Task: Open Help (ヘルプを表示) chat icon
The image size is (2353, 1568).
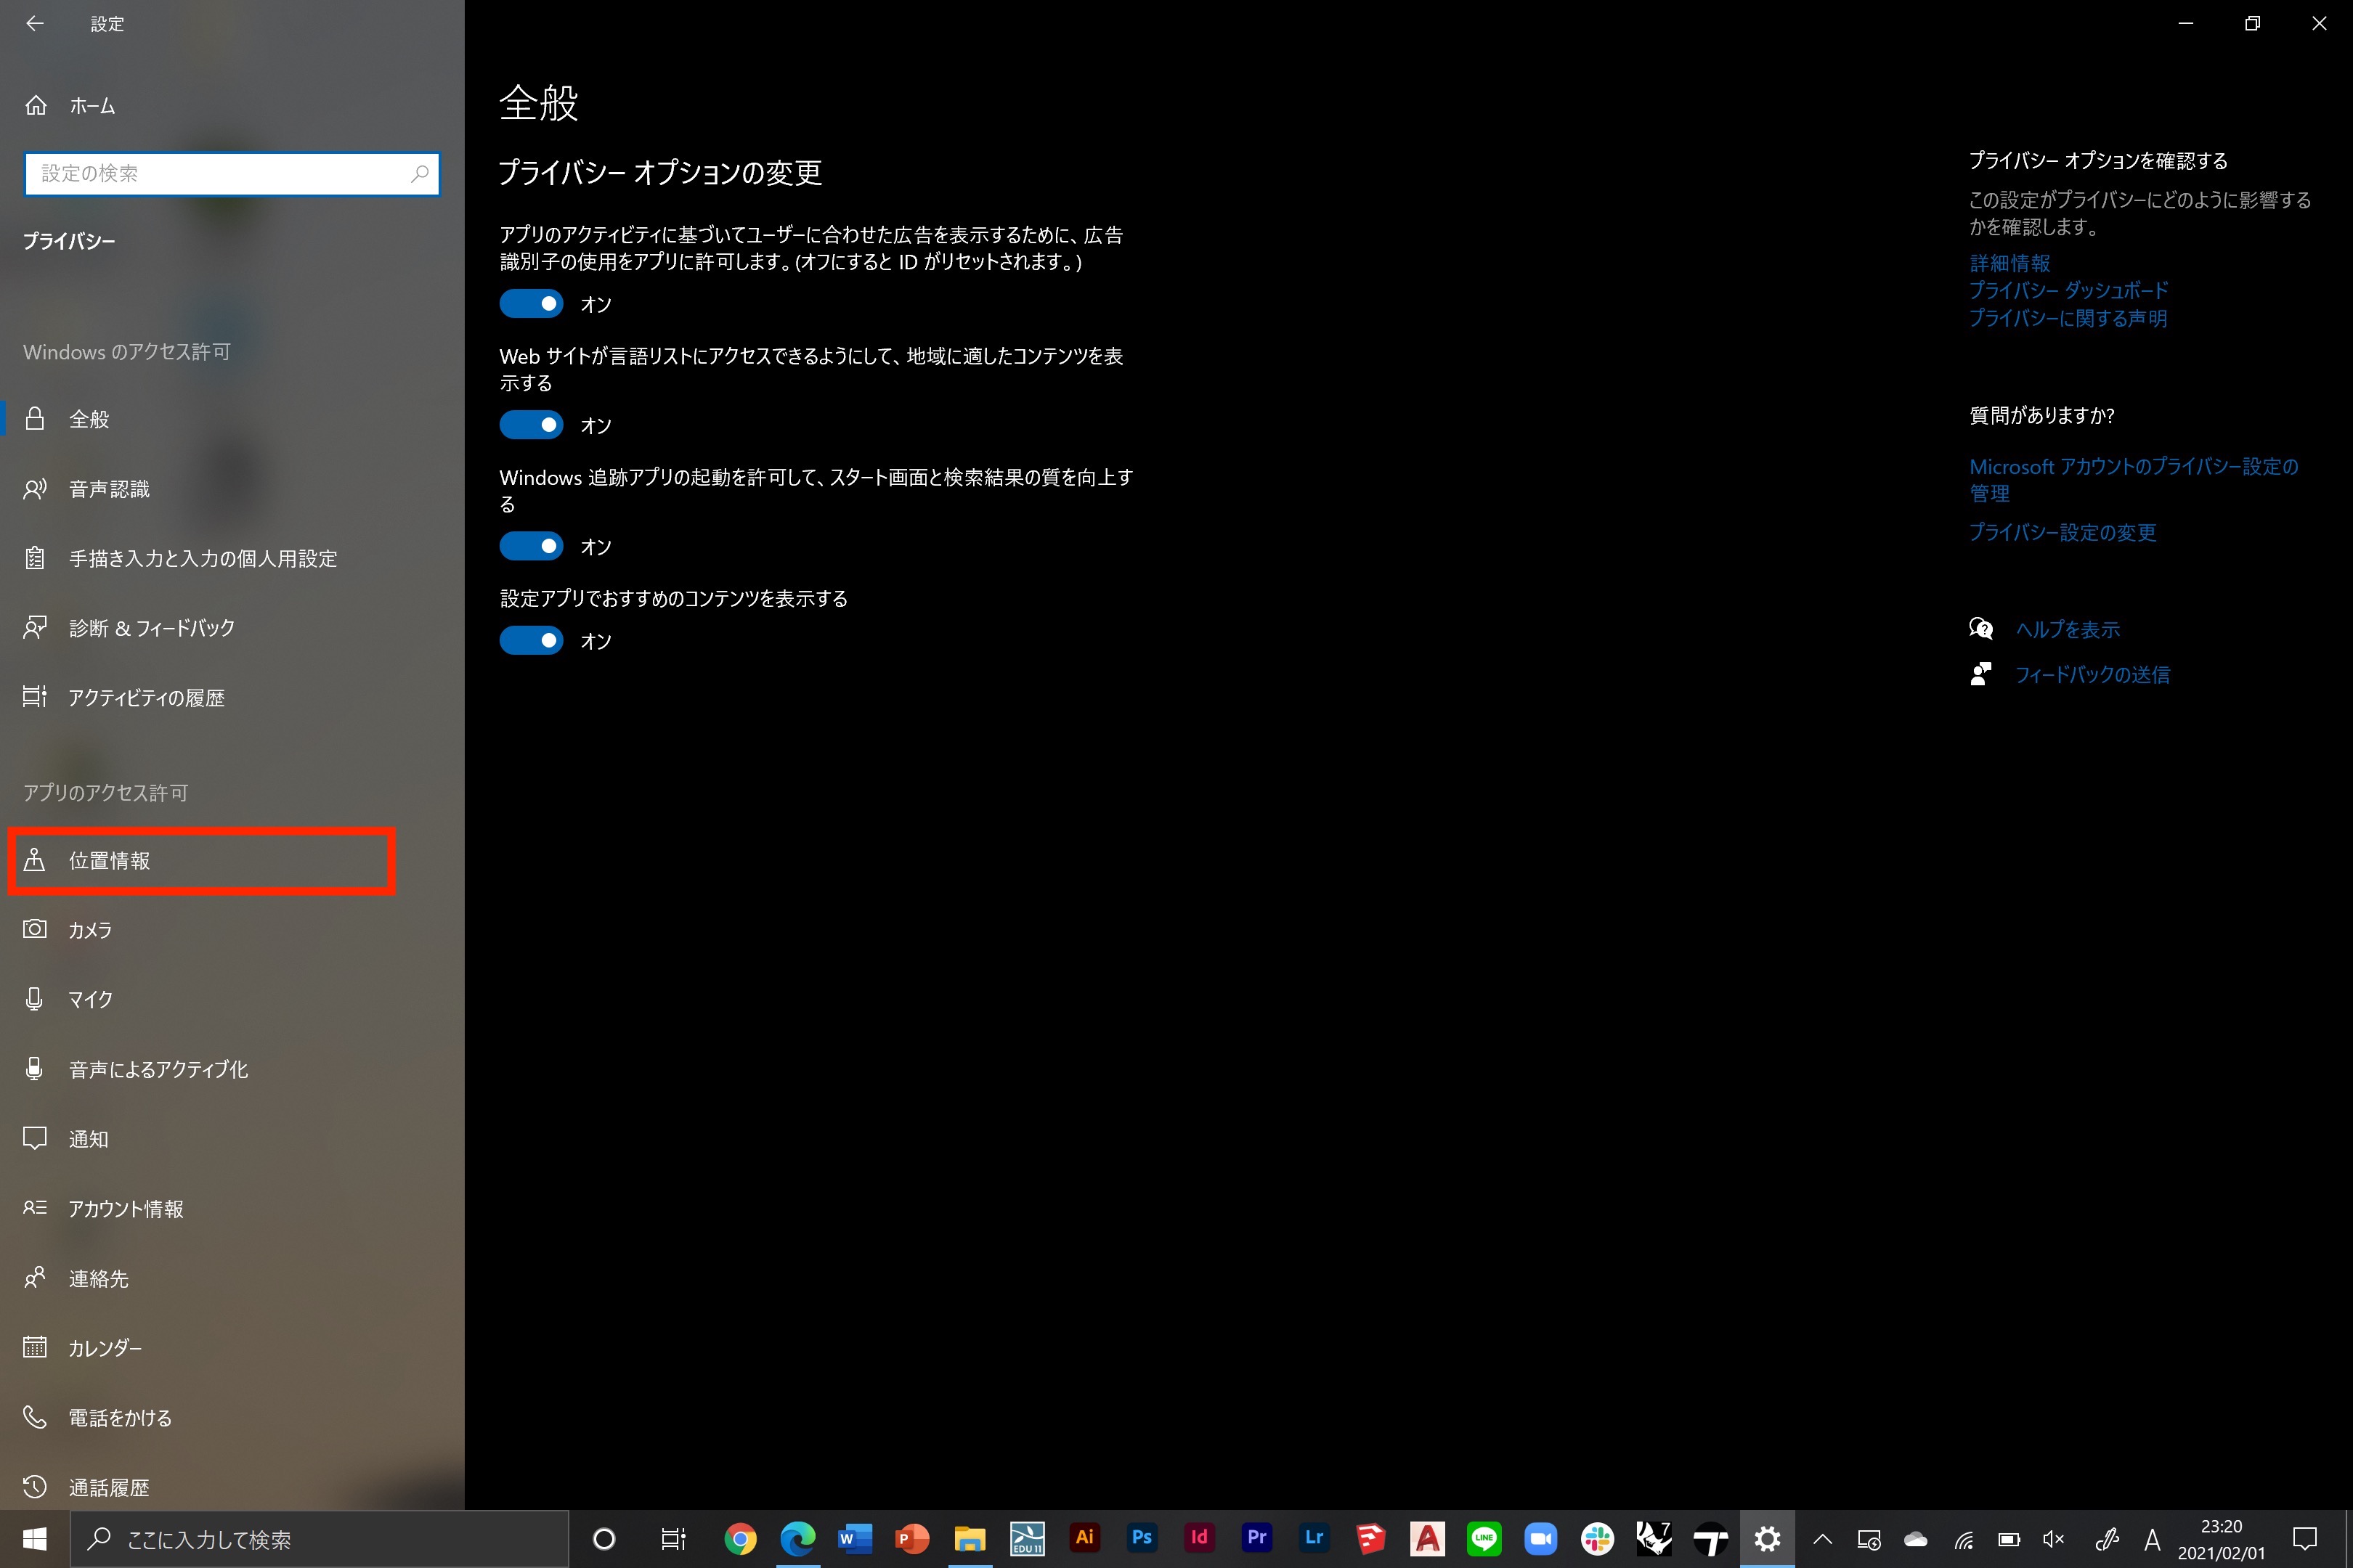Action: 1980,629
